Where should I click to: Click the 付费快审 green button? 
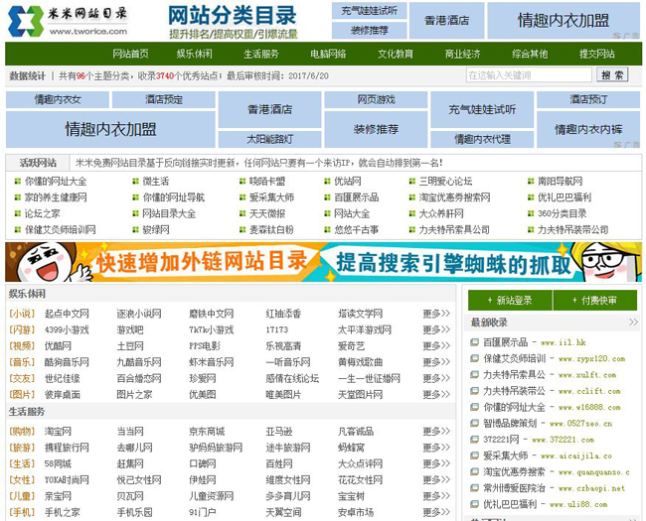point(595,301)
